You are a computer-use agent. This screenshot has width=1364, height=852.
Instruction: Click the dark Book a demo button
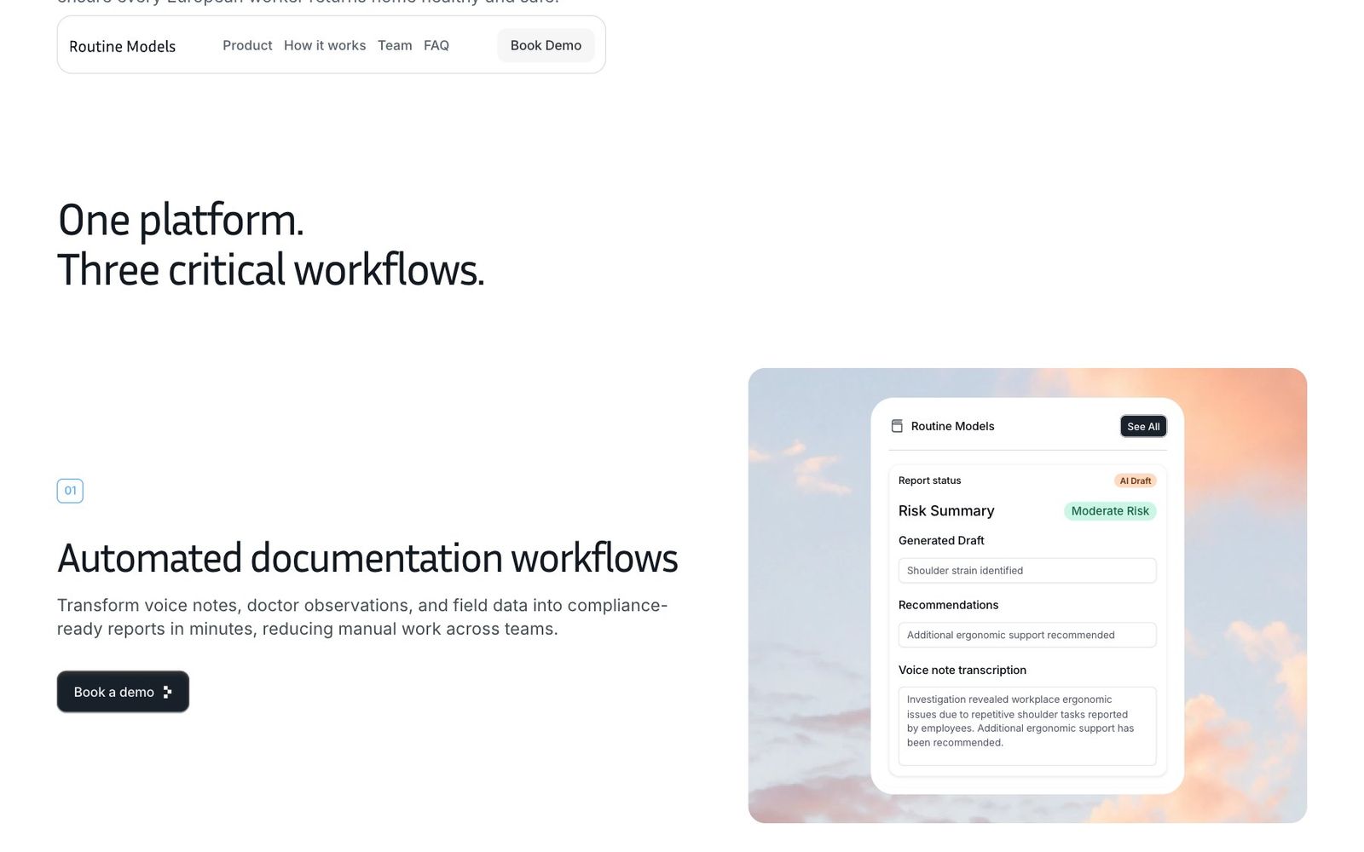coord(123,692)
